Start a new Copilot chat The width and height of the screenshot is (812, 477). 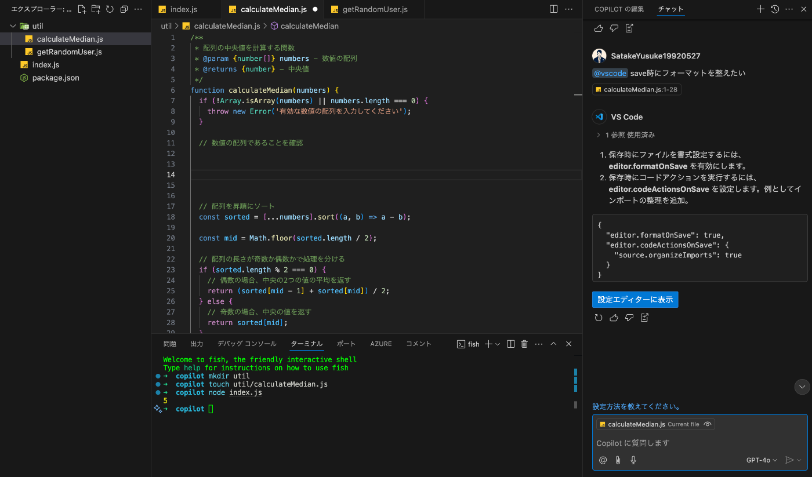coord(760,9)
